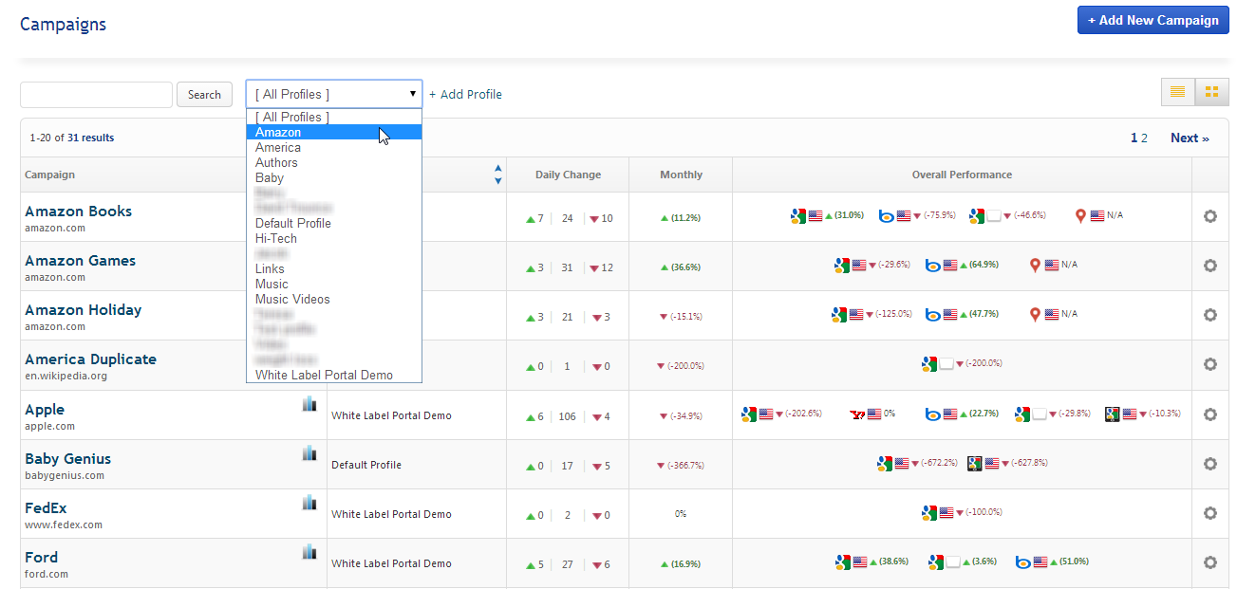The image size is (1237, 589).
Task: Click Yahoo search engine icon in Apple row
Action: coord(858,414)
